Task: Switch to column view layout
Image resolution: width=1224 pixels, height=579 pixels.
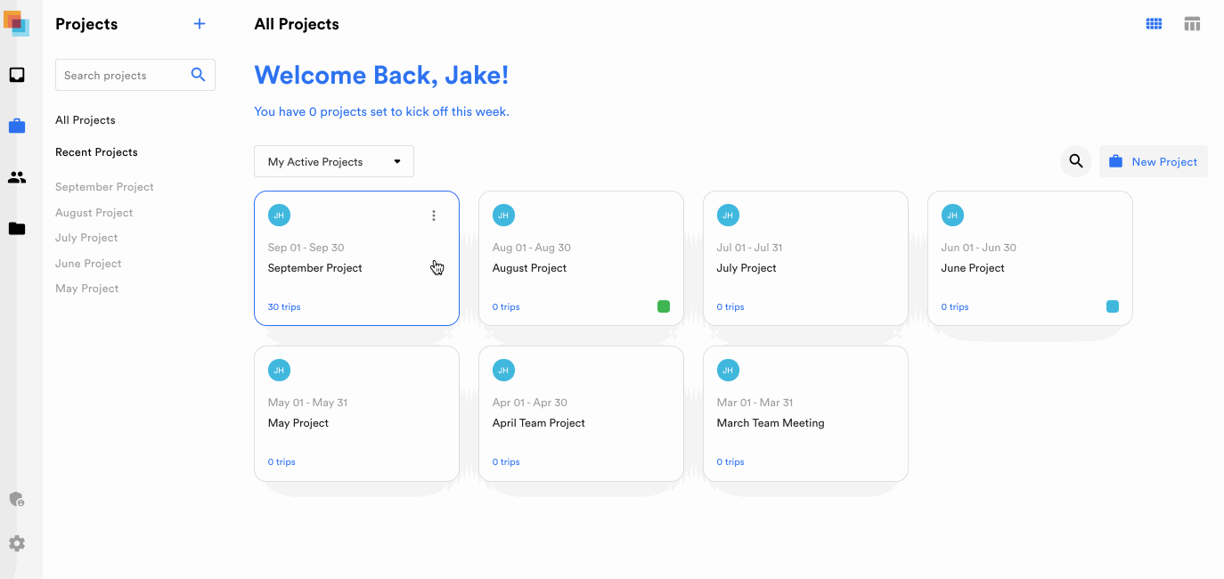Action: point(1191,23)
